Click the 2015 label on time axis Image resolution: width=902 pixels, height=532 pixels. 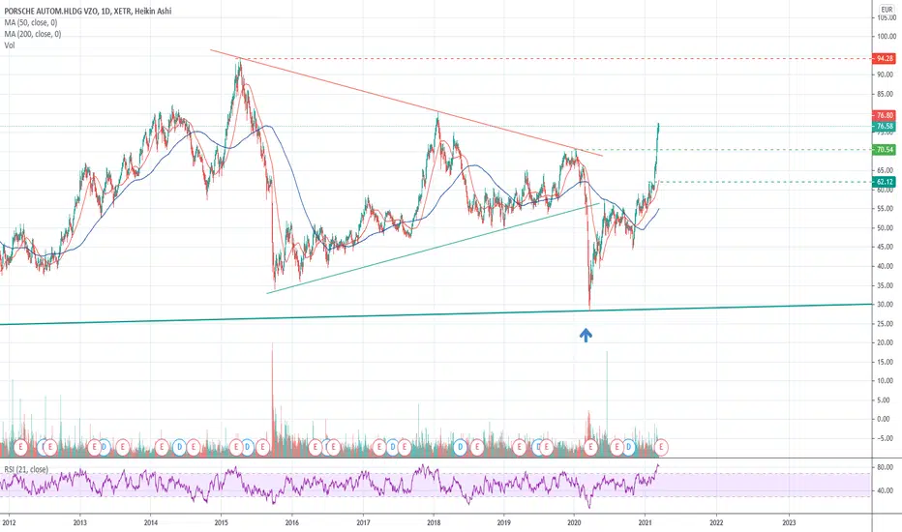click(x=222, y=522)
